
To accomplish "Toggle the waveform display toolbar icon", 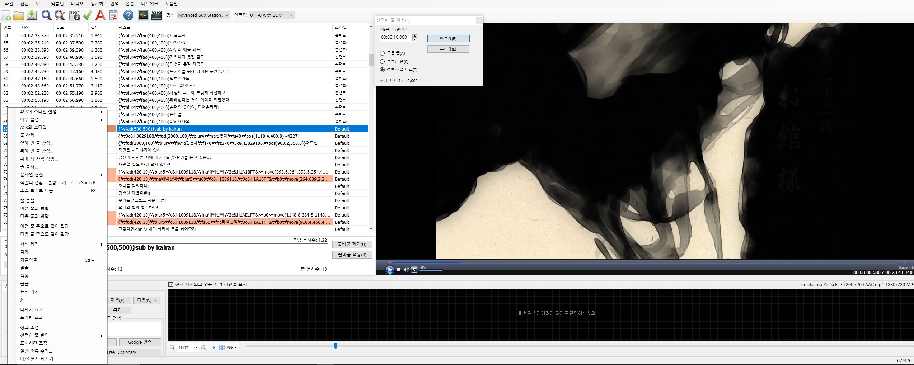I will click(144, 15).
